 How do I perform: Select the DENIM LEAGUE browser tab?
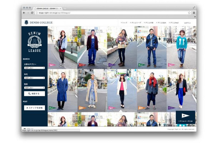pyautogui.click(x=47, y=9)
